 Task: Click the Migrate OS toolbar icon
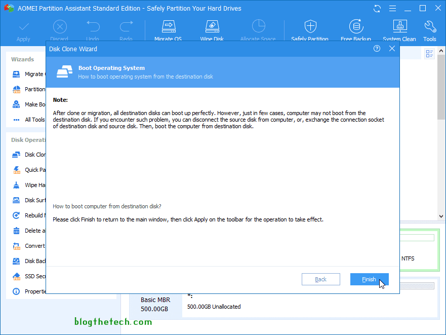point(168,27)
